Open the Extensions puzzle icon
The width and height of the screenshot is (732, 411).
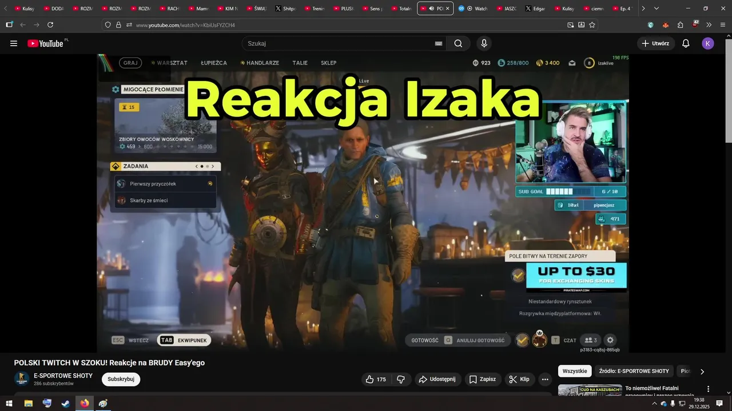680,25
